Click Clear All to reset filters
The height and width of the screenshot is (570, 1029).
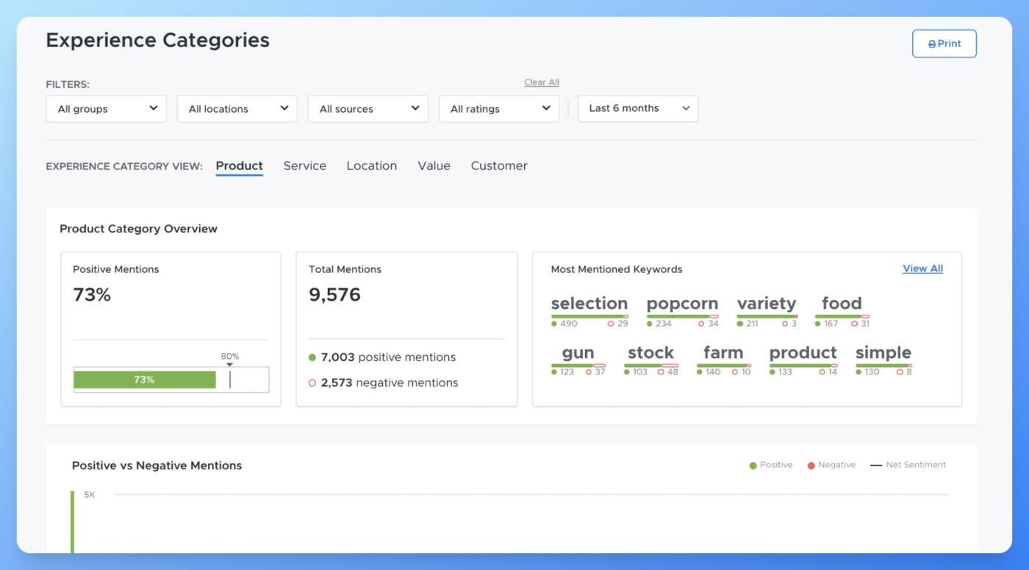pos(541,82)
